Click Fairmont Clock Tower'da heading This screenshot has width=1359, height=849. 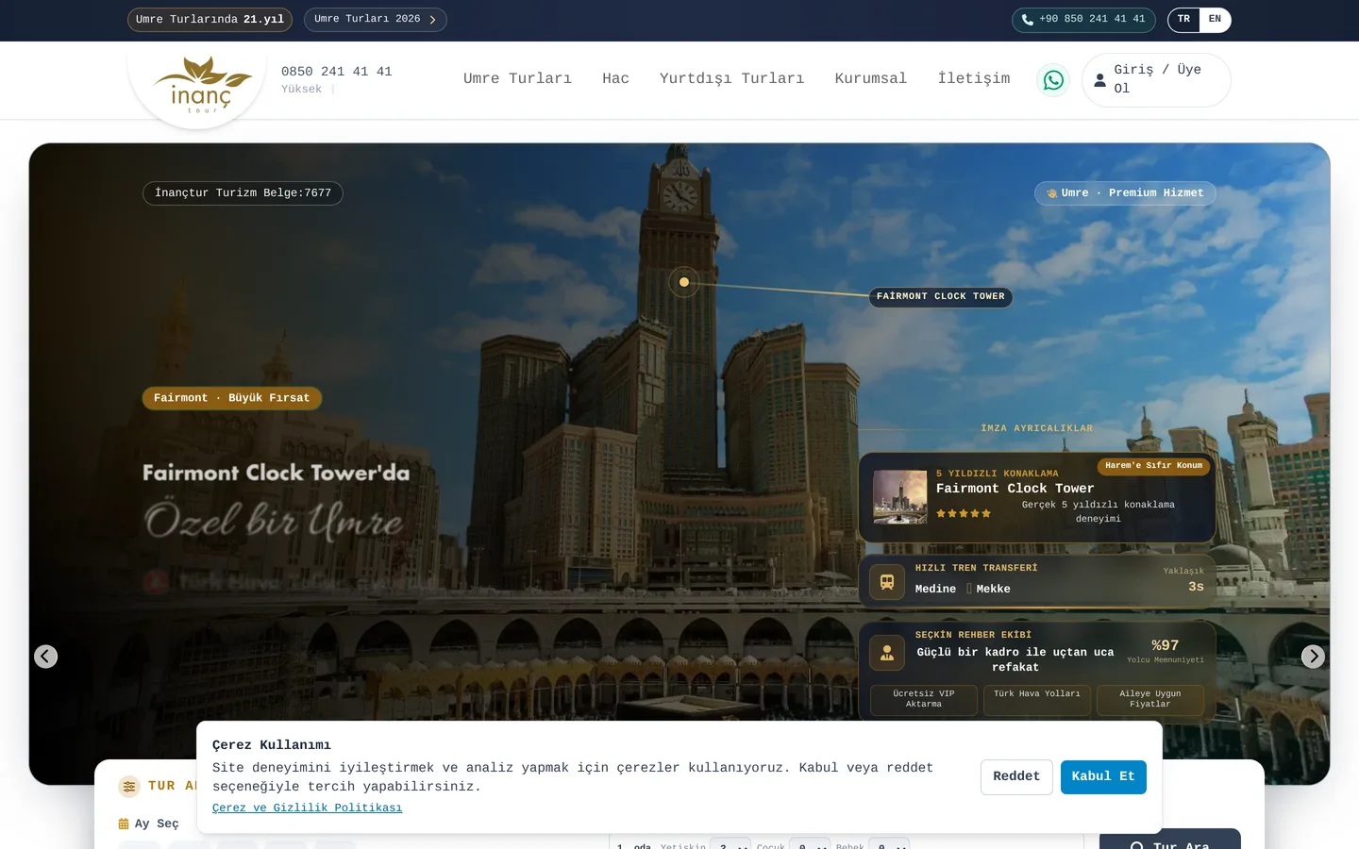tap(277, 474)
